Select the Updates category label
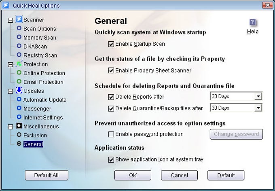Screen dimensions: 275x191 coord(34,91)
